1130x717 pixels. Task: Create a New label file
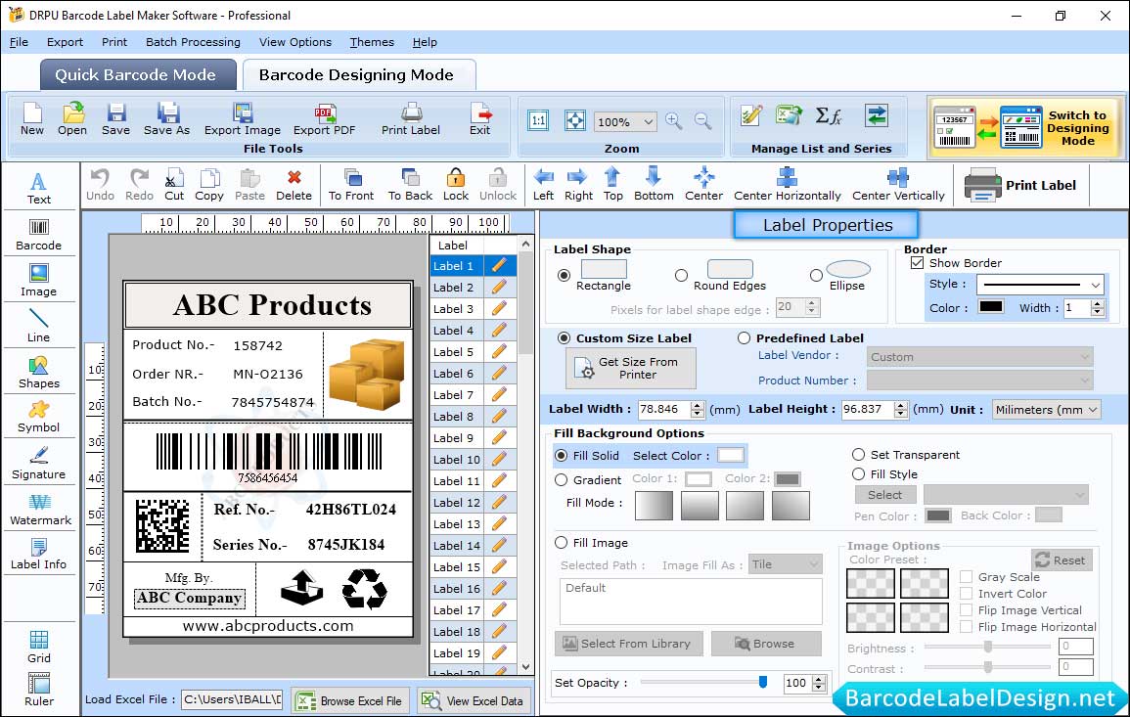point(32,119)
